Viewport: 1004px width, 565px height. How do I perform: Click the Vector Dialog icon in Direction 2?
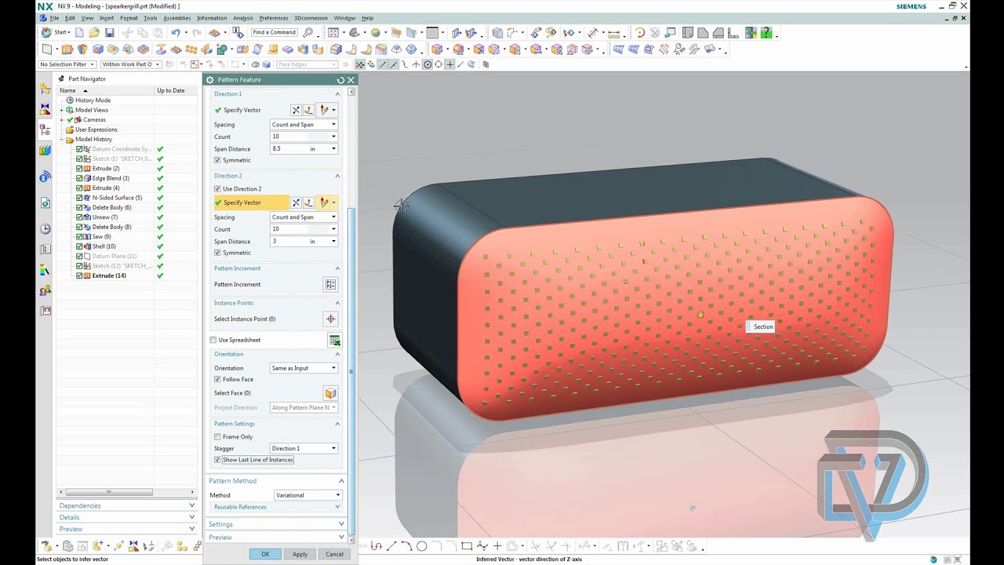(309, 202)
